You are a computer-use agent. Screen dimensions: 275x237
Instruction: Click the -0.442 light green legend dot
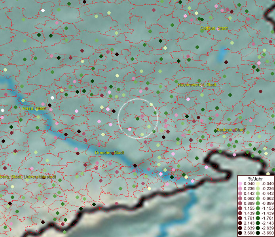click(258, 193)
